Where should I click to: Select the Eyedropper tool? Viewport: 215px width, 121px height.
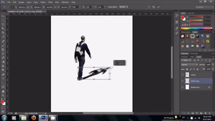pyautogui.click(x=3, y=37)
